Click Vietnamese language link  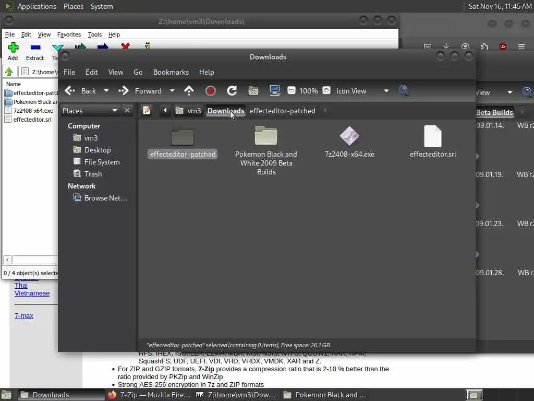[32, 293]
